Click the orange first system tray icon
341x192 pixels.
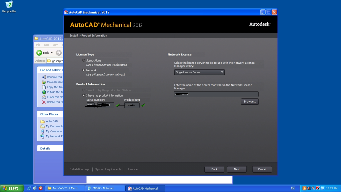(x=304, y=188)
